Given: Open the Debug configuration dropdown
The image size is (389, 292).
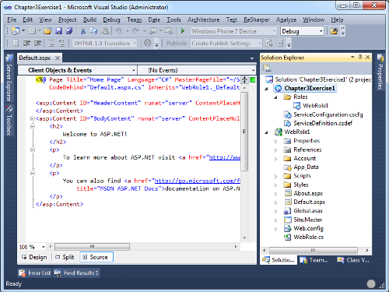Looking at the screenshot, I should click(x=321, y=31).
